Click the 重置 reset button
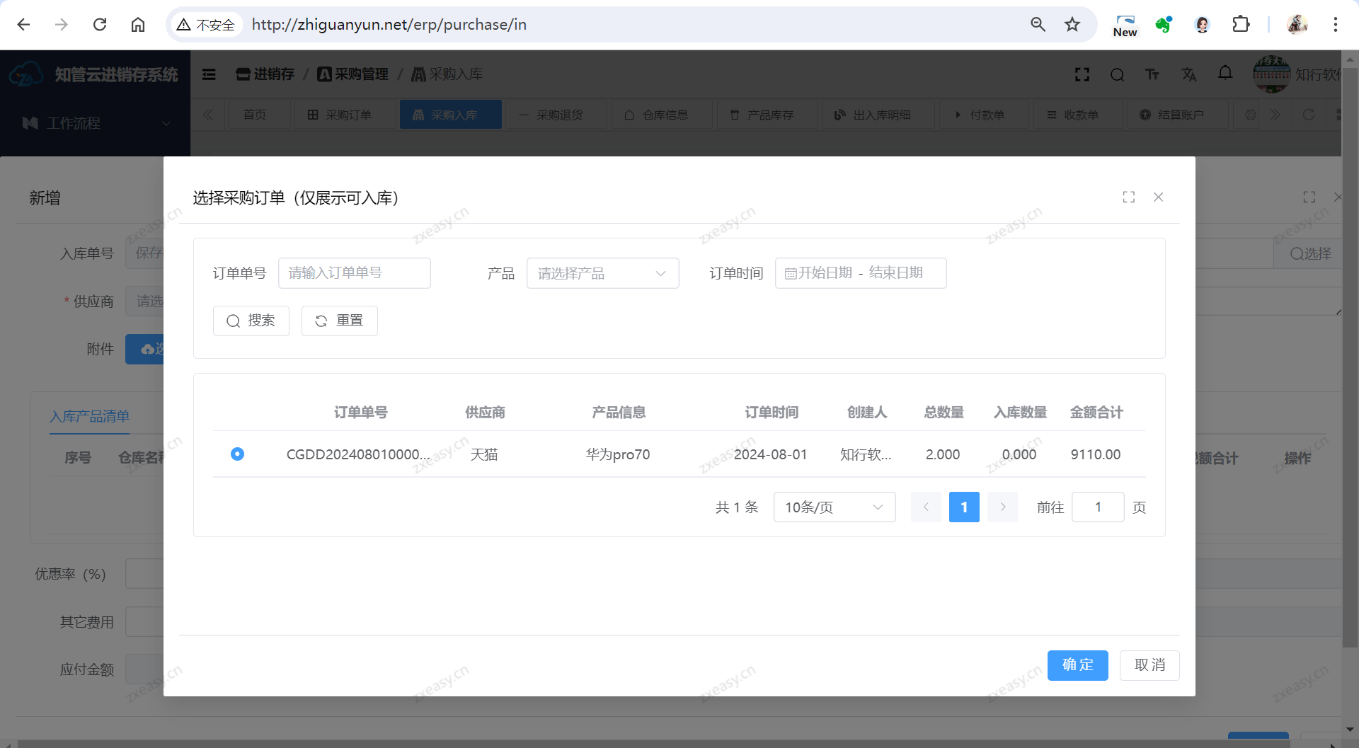 (x=339, y=321)
